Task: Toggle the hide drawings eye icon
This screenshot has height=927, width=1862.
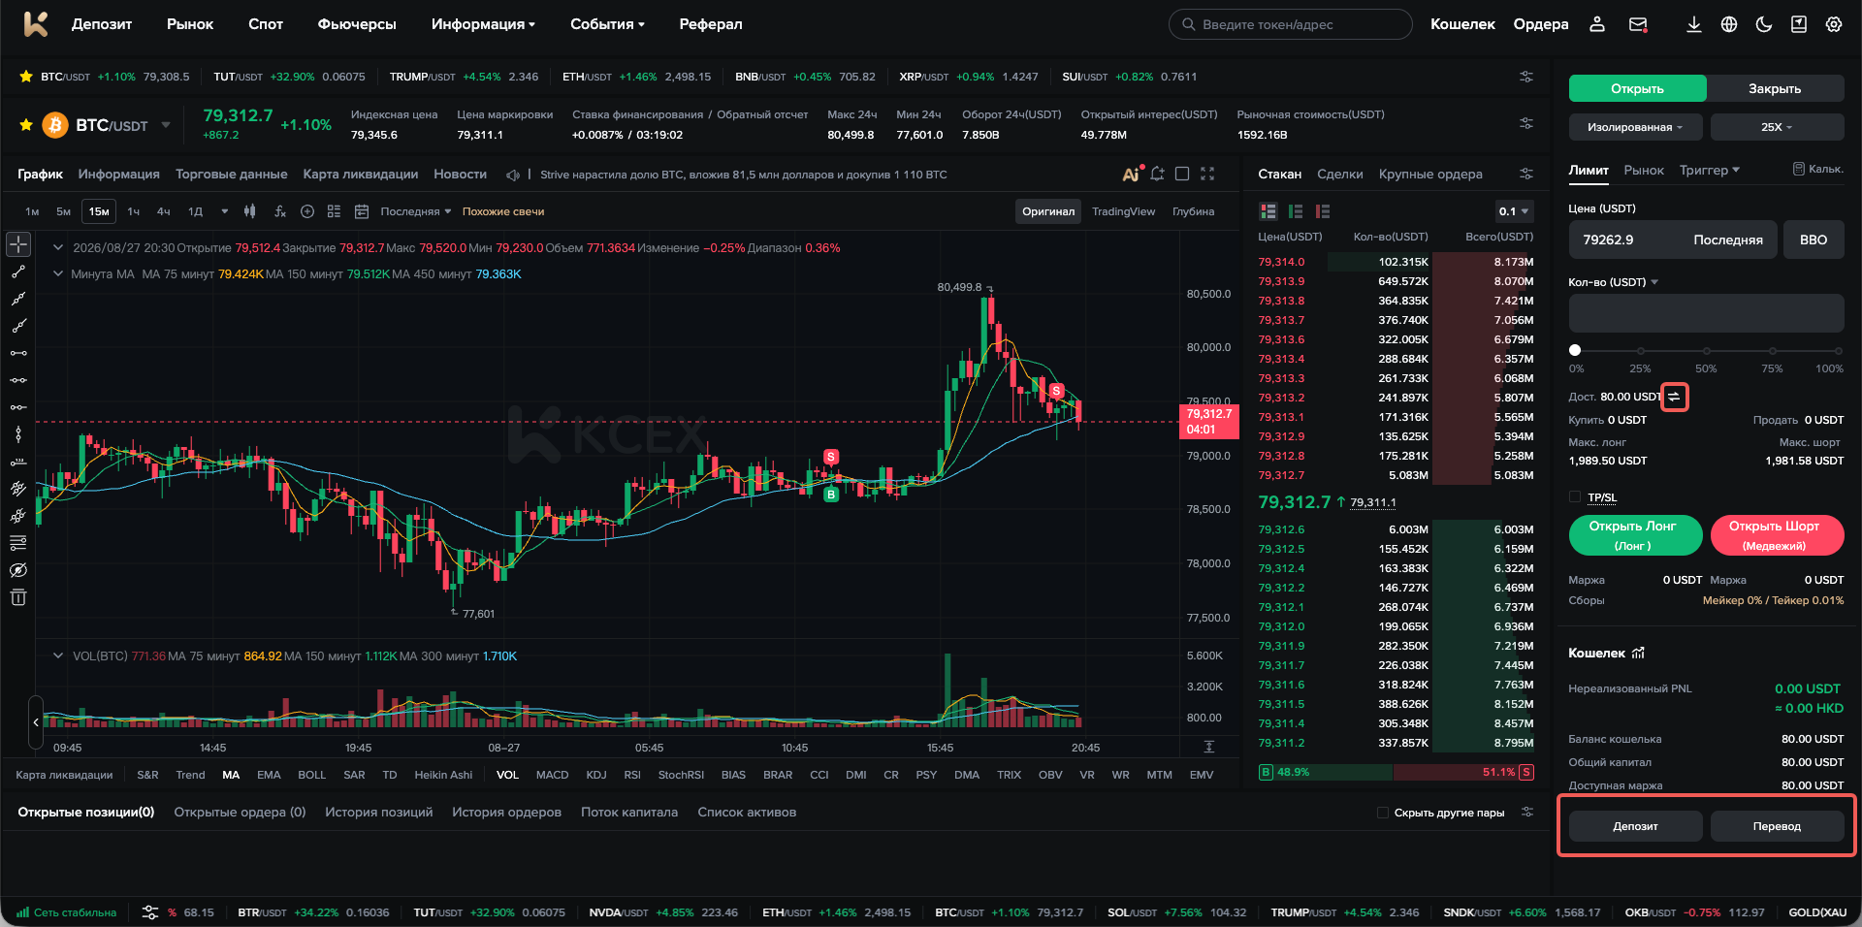Action: tap(18, 570)
